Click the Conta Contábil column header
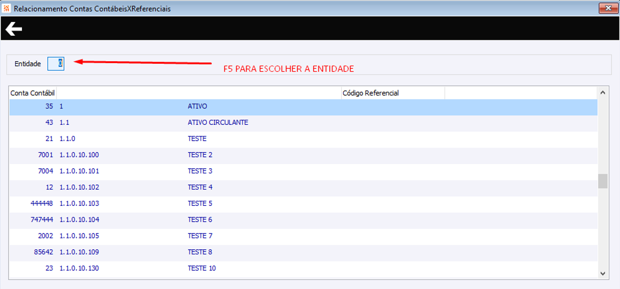 pos(33,93)
